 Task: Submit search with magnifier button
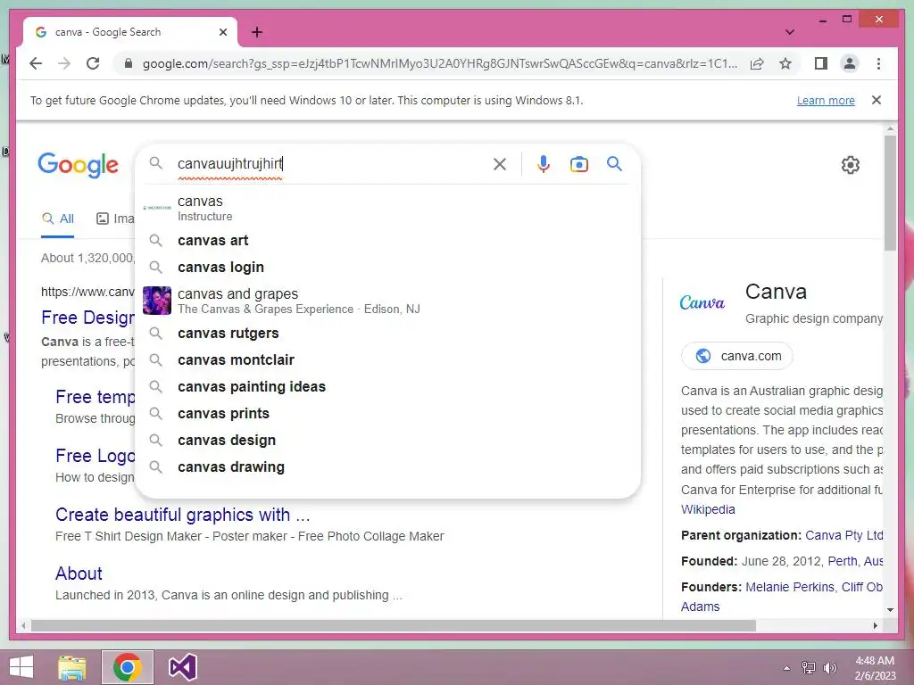[x=614, y=164]
